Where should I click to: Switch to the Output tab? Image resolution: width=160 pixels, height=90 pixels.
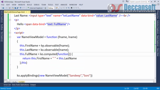click(x=33, y=85)
